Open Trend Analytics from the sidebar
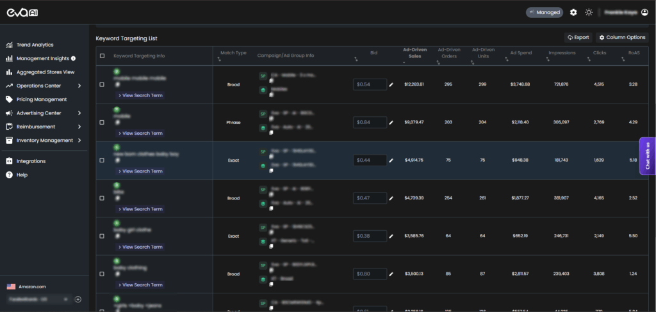Image resolution: width=656 pixels, height=312 pixels. click(35, 45)
